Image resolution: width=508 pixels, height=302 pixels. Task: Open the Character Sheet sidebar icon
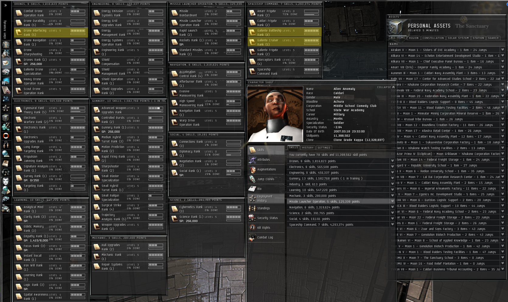pos(6,44)
